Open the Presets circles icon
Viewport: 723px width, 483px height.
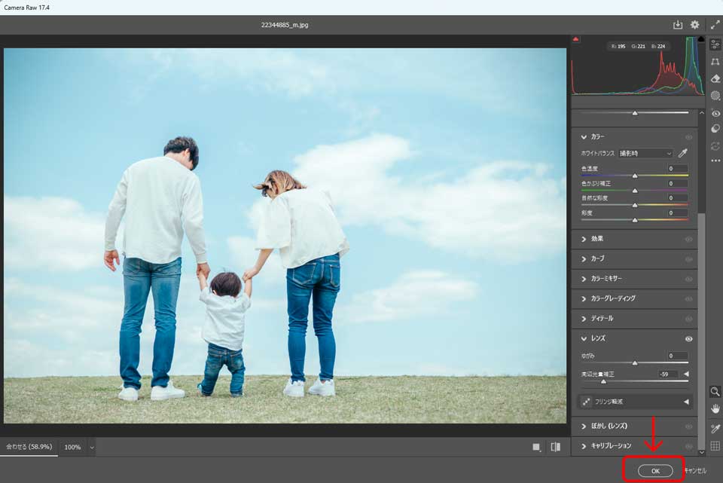[x=715, y=129]
